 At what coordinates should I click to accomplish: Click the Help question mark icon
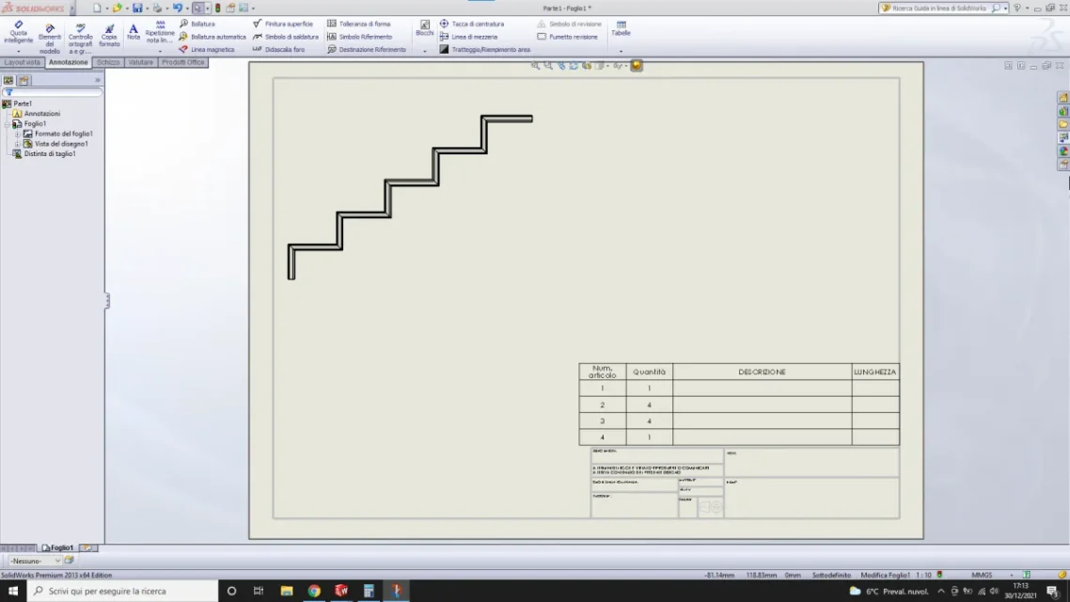coord(1017,8)
